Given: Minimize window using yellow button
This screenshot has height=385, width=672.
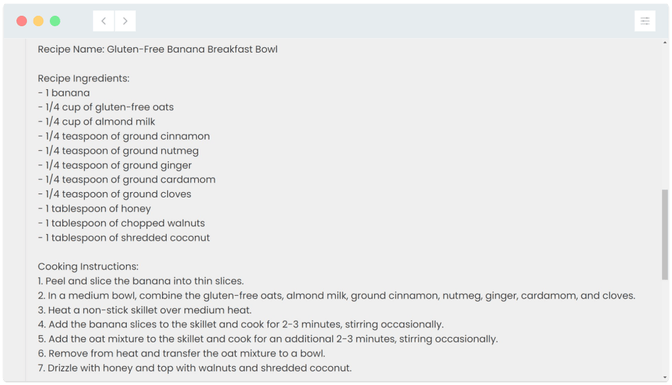Looking at the screenshot, I should coord(38,21).
